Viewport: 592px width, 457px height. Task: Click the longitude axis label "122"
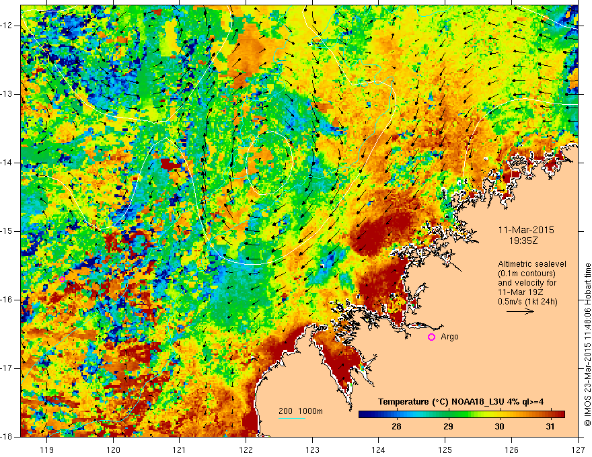(246, 450)
